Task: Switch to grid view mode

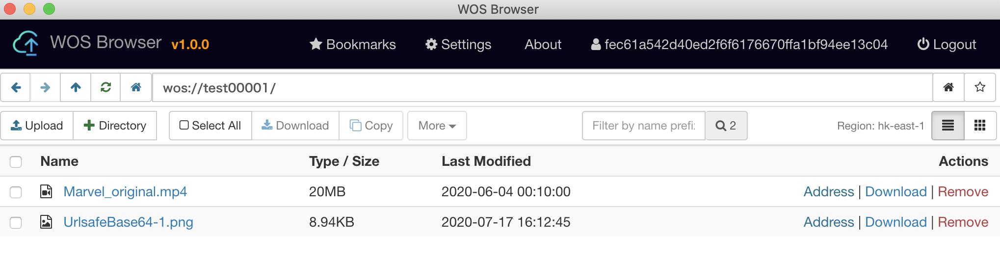Action: [x=980, y=126]
